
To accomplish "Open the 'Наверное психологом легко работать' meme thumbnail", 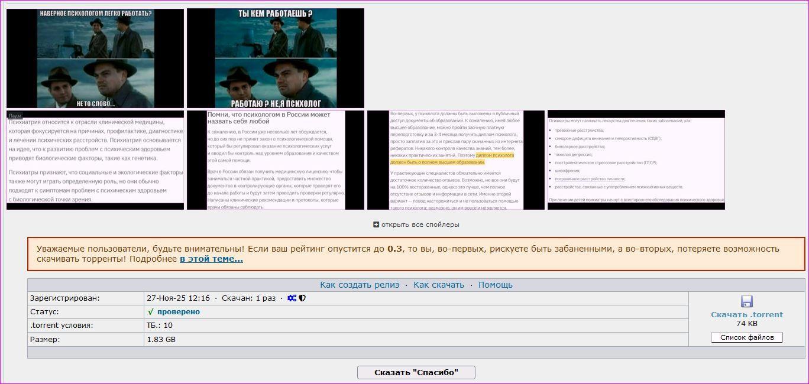I will click(95, 58).
